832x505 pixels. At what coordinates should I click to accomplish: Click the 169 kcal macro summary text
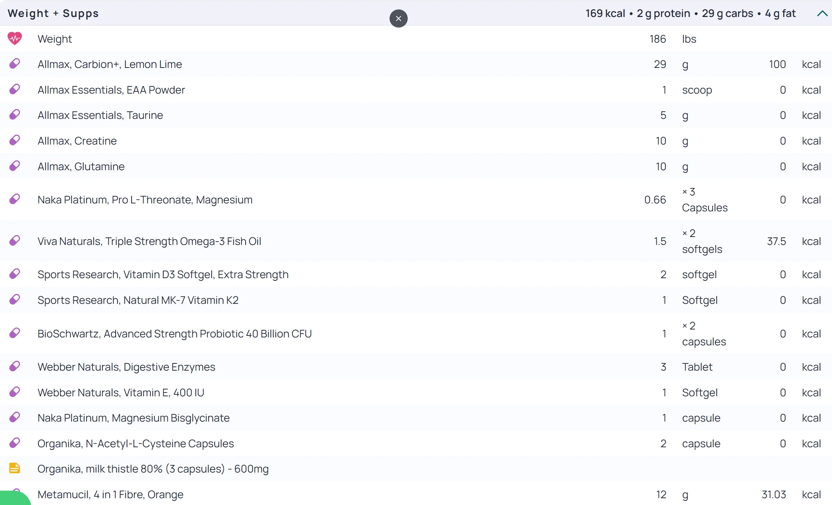(x=691, y=14)
